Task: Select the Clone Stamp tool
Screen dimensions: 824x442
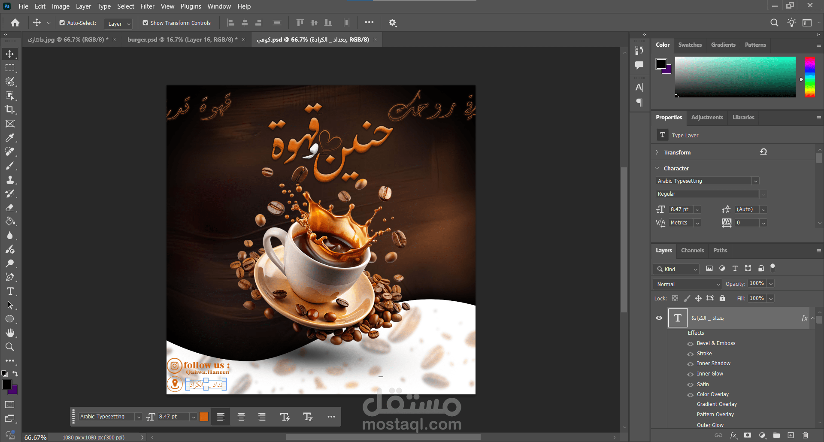Action: pos(10,180)
